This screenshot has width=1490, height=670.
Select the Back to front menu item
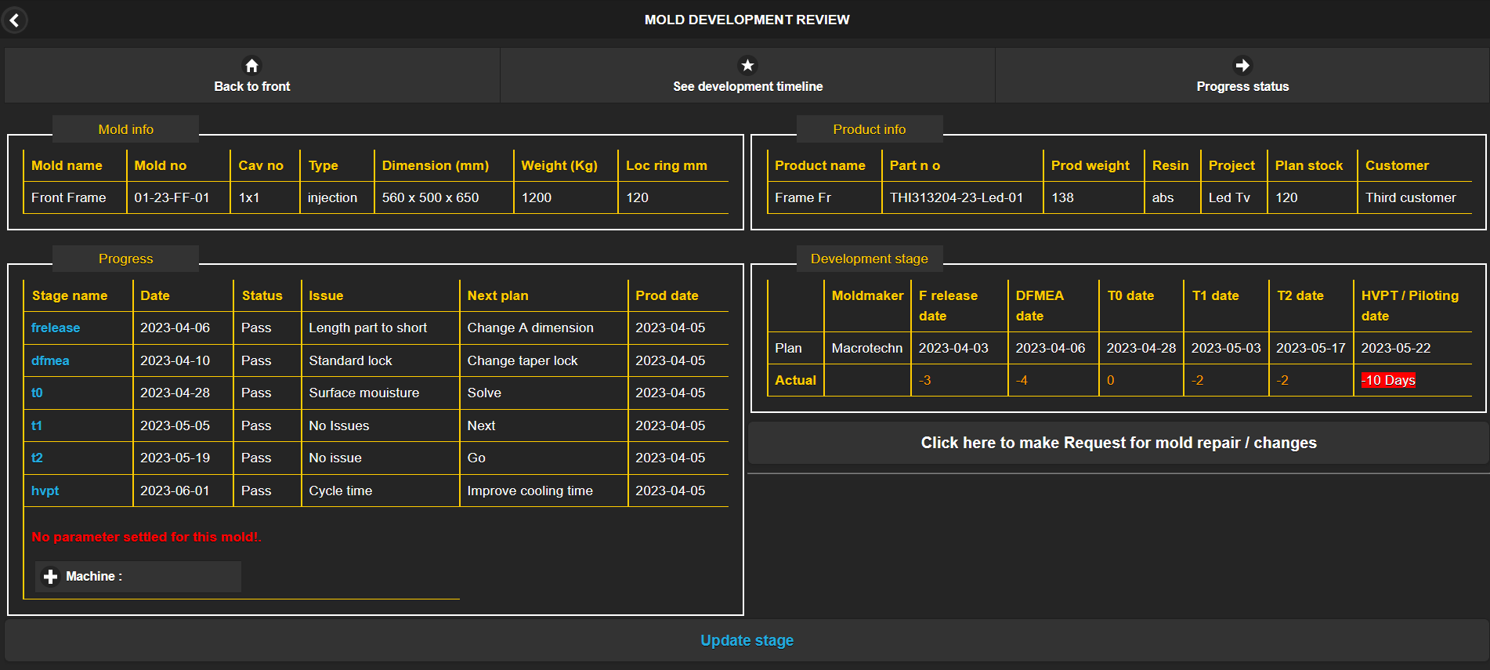coord(251,86)
